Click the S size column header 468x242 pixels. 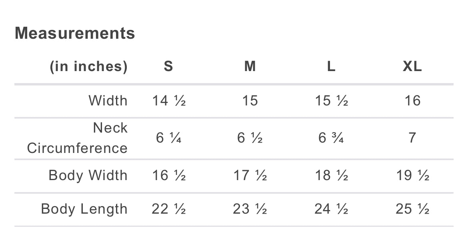(168, 66)
